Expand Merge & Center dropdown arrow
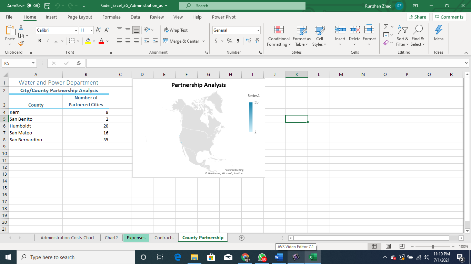Image resolution: width=471 pixels, height=264 pixels. (203, 41)
